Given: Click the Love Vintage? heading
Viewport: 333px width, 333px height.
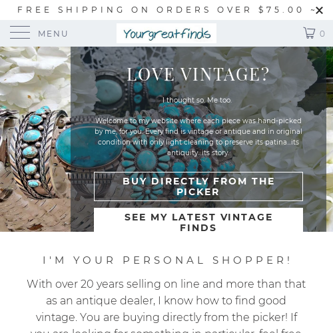Looking at the screenshot, I should coord(198,74).
